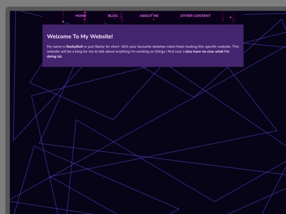The width and height of the screenshot is (286, 214).
Task: Click the pink dot beneath ABOUT ME
Action: 154,20
